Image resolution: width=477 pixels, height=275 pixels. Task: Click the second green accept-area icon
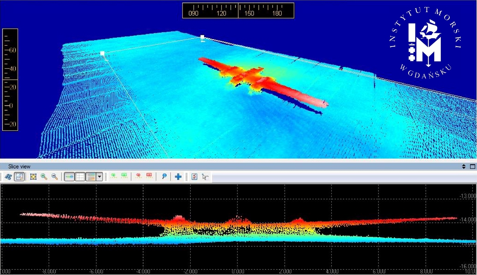tap(124, 177)
